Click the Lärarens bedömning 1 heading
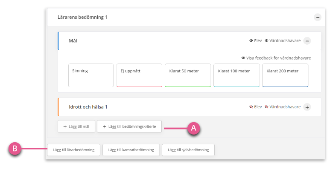 (x=82, y=17)
